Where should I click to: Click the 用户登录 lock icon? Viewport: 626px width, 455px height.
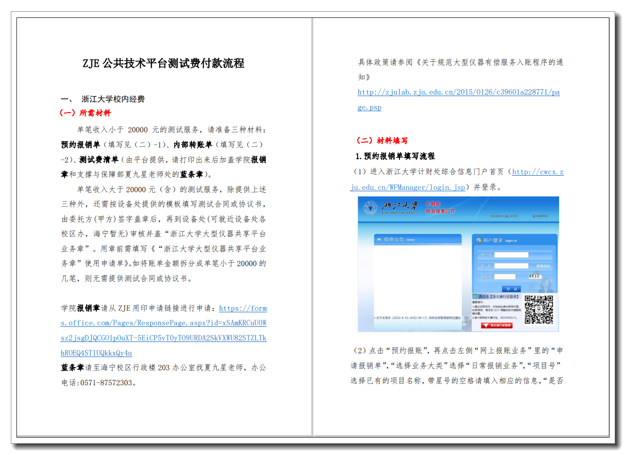click(x=479, y=240)
